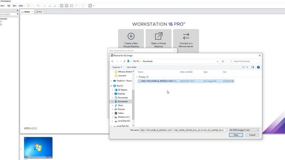Click the File name input field
This screenshot has width=285, height=160.
click(182, 130)
